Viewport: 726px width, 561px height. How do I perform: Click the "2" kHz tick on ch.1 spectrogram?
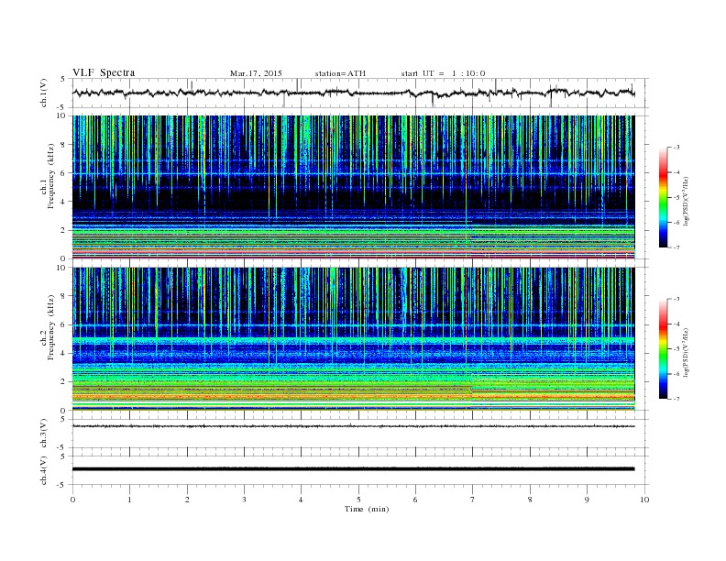click(63, 230)
